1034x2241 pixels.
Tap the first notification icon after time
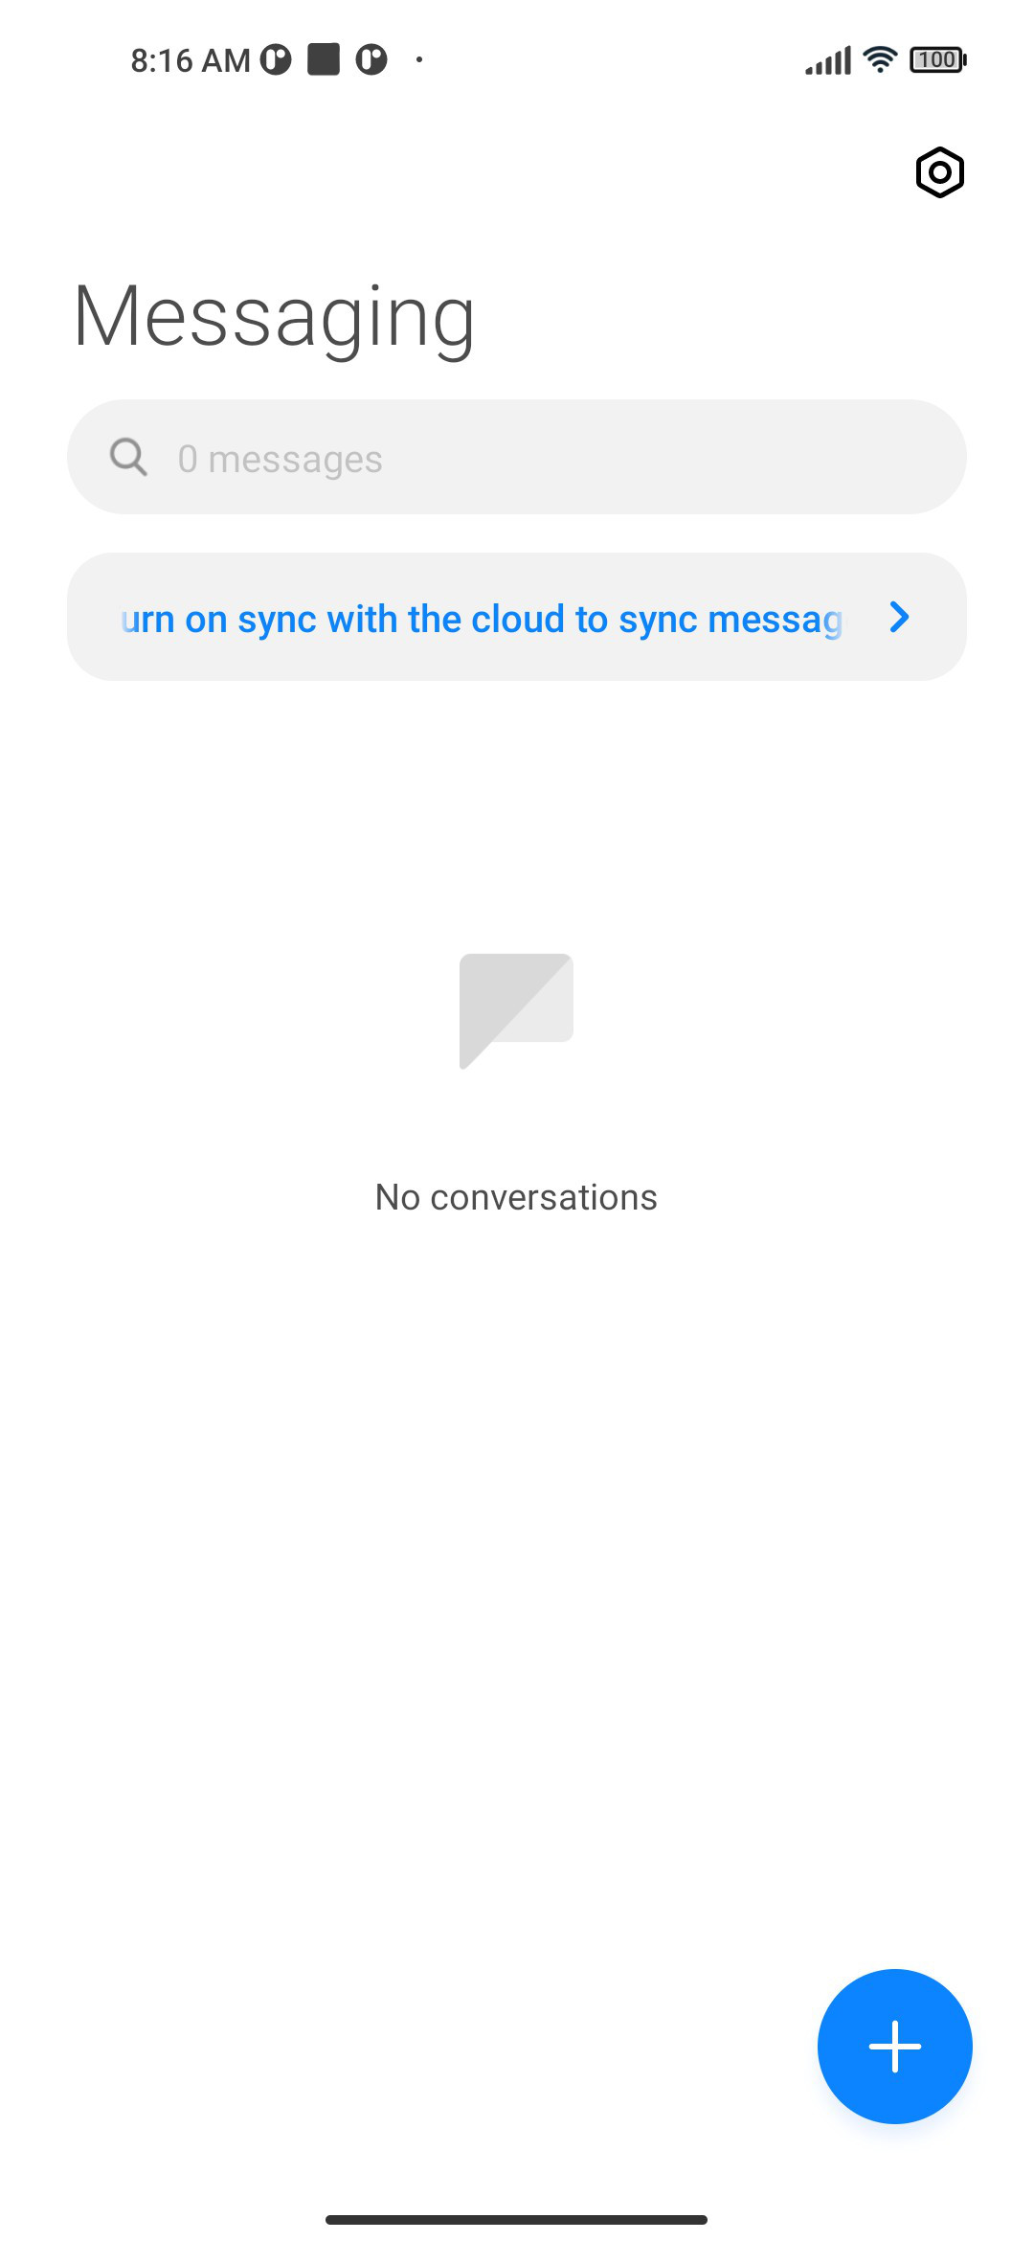click(x=276, y=59)
